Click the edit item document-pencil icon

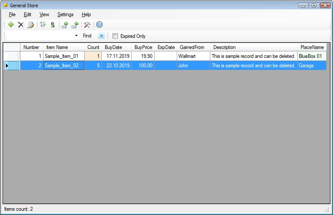point(31,25)
